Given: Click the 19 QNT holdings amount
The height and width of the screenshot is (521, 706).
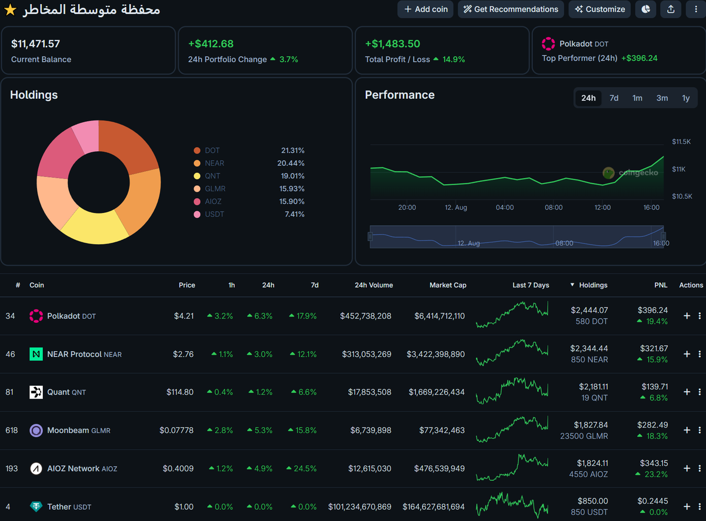Looking at the screenshot, I should click(x=594, y=398).
